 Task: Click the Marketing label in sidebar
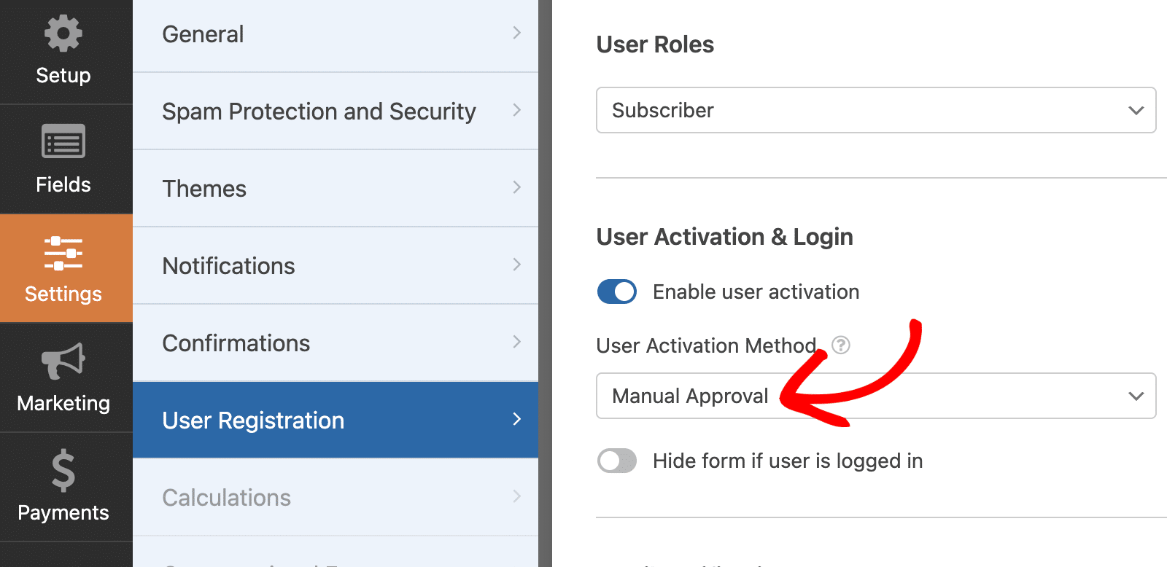(63, 403)
